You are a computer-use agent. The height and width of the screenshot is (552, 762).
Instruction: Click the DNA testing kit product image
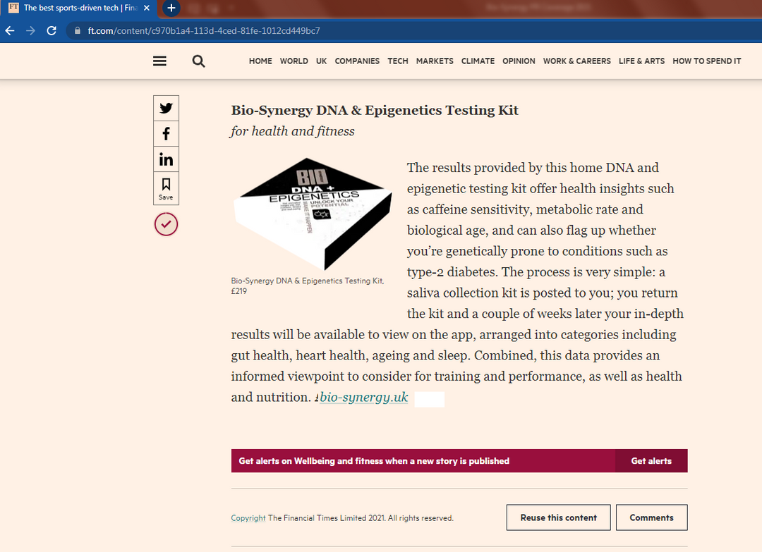click(x=313, y=214)
